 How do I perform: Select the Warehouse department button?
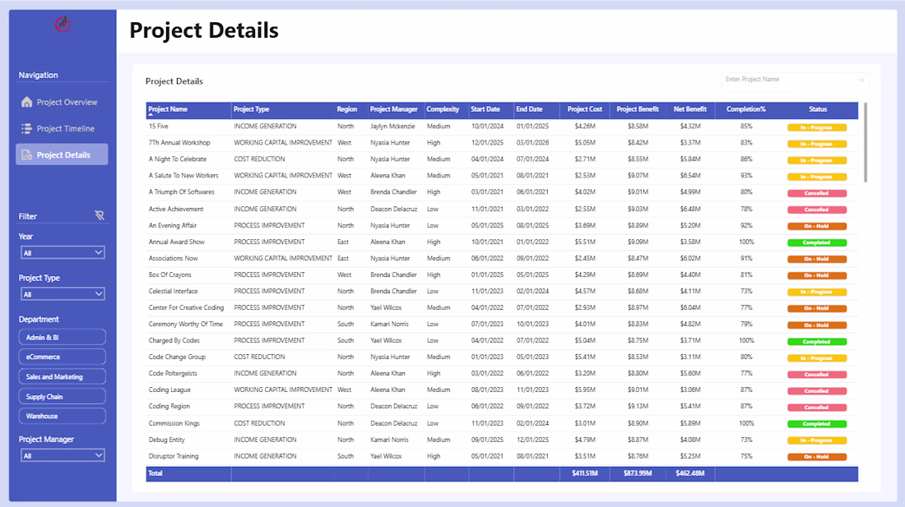coord(63,416)
